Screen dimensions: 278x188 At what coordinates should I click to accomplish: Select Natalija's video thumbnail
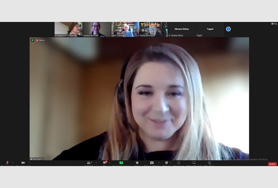click(x=97, y=30)
